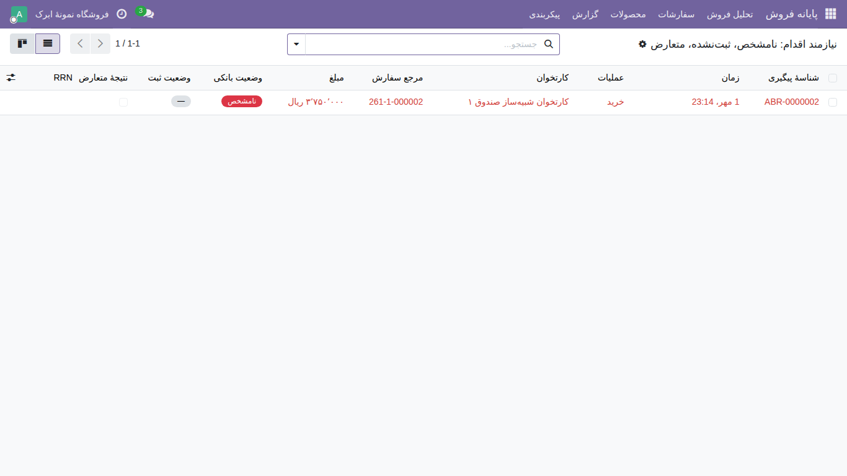Open the گزارش menu

[585, 14]
